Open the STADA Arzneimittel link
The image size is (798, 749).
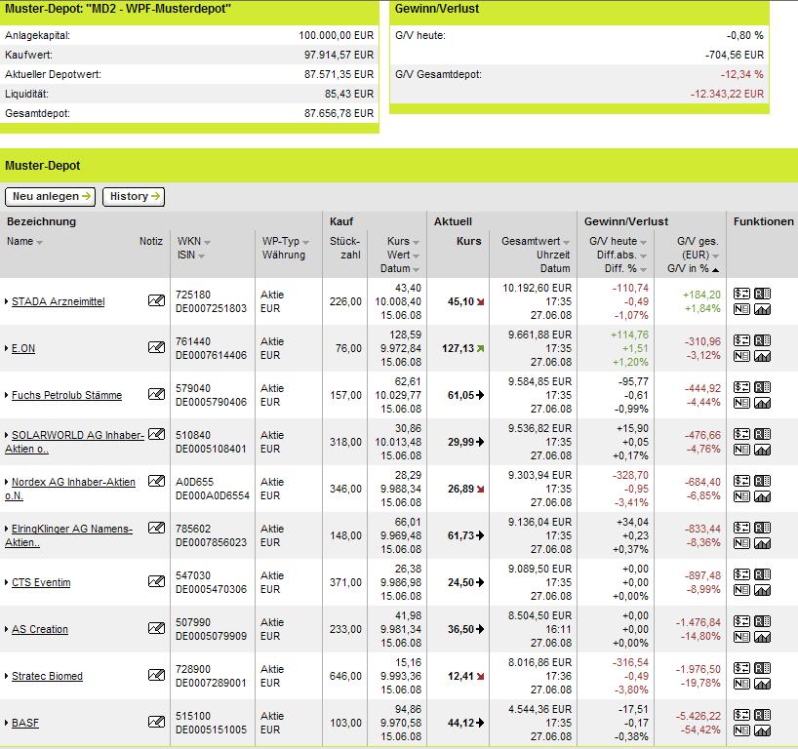(x=58, y=301)
